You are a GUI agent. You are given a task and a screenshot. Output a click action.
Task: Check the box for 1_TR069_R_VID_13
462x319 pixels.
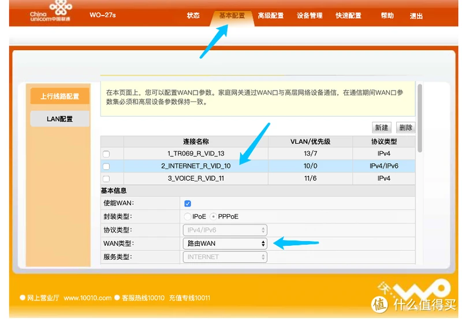pos(106,154)
